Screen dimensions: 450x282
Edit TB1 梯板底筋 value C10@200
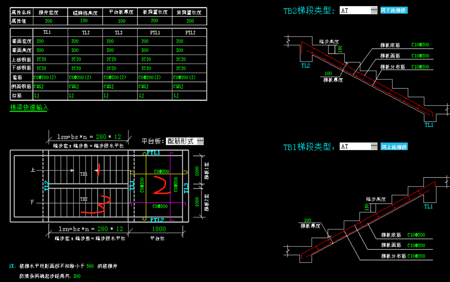coord(416,235)
